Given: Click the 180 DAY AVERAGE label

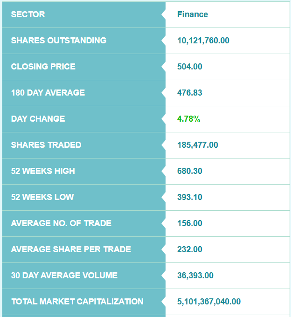Looking at the screenshot, I should [x=48, y=93].
